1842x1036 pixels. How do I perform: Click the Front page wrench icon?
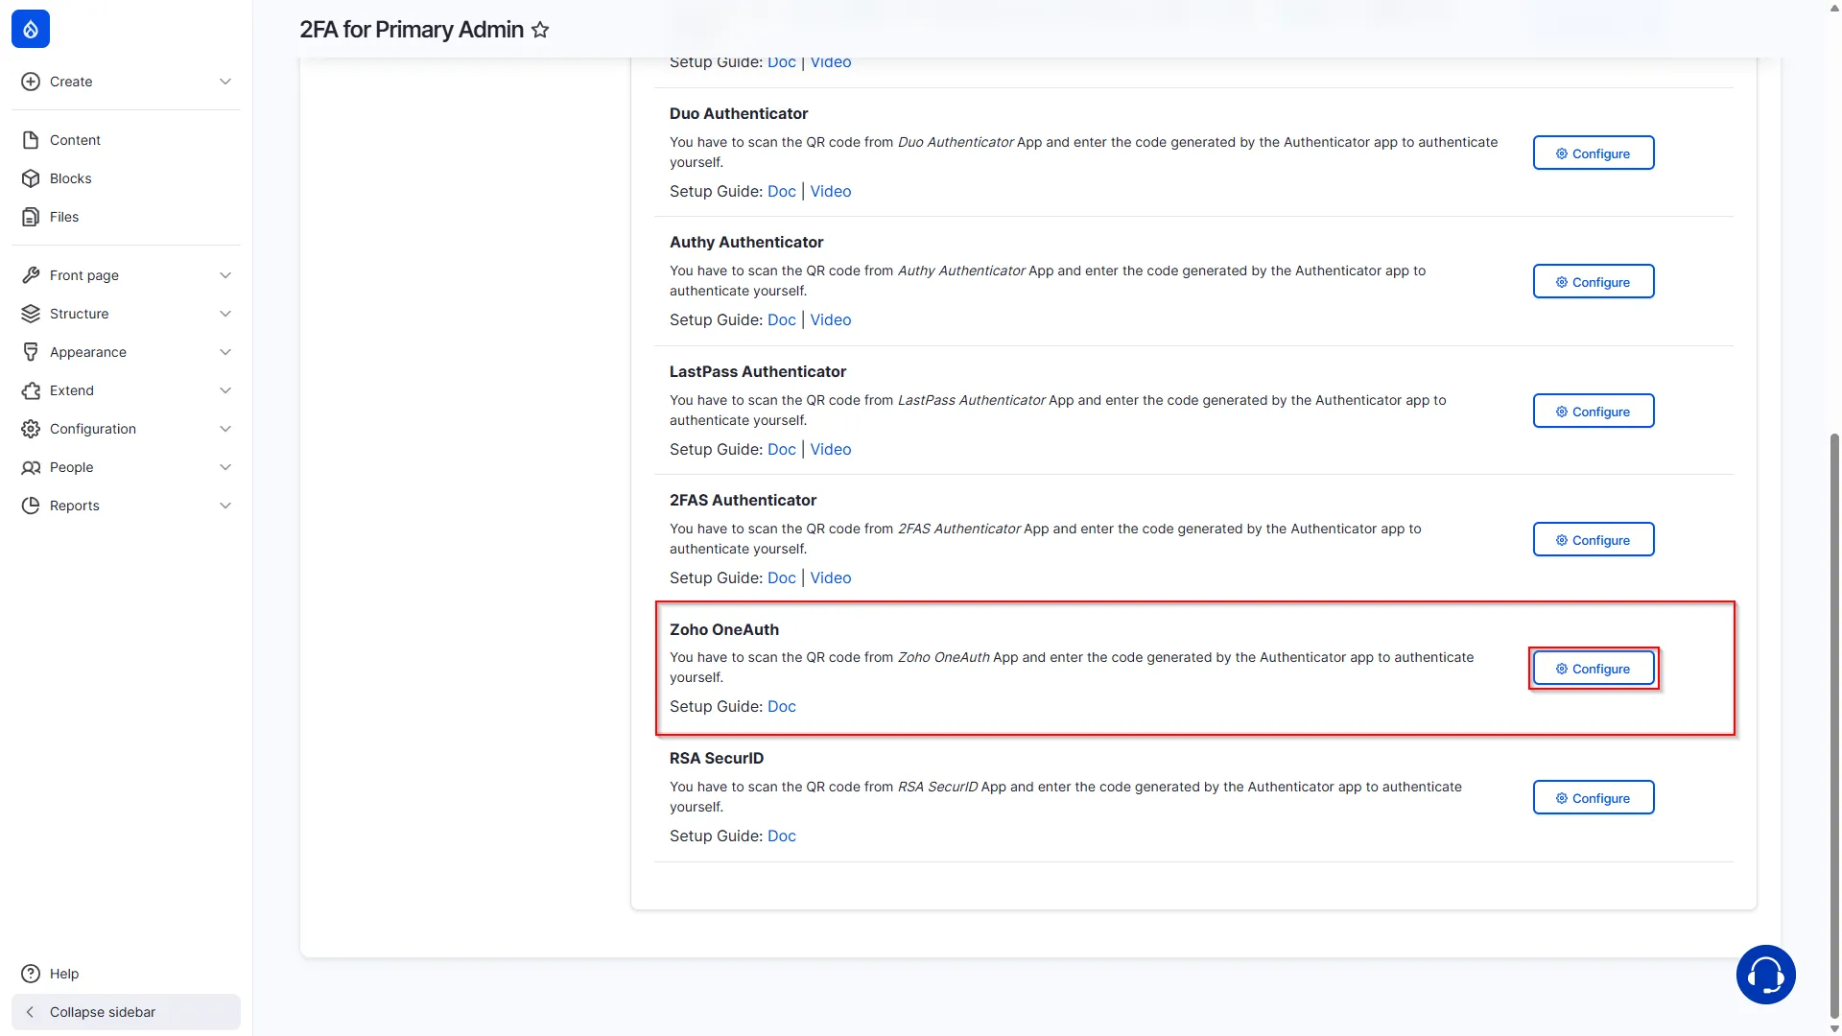click(31, 275)
